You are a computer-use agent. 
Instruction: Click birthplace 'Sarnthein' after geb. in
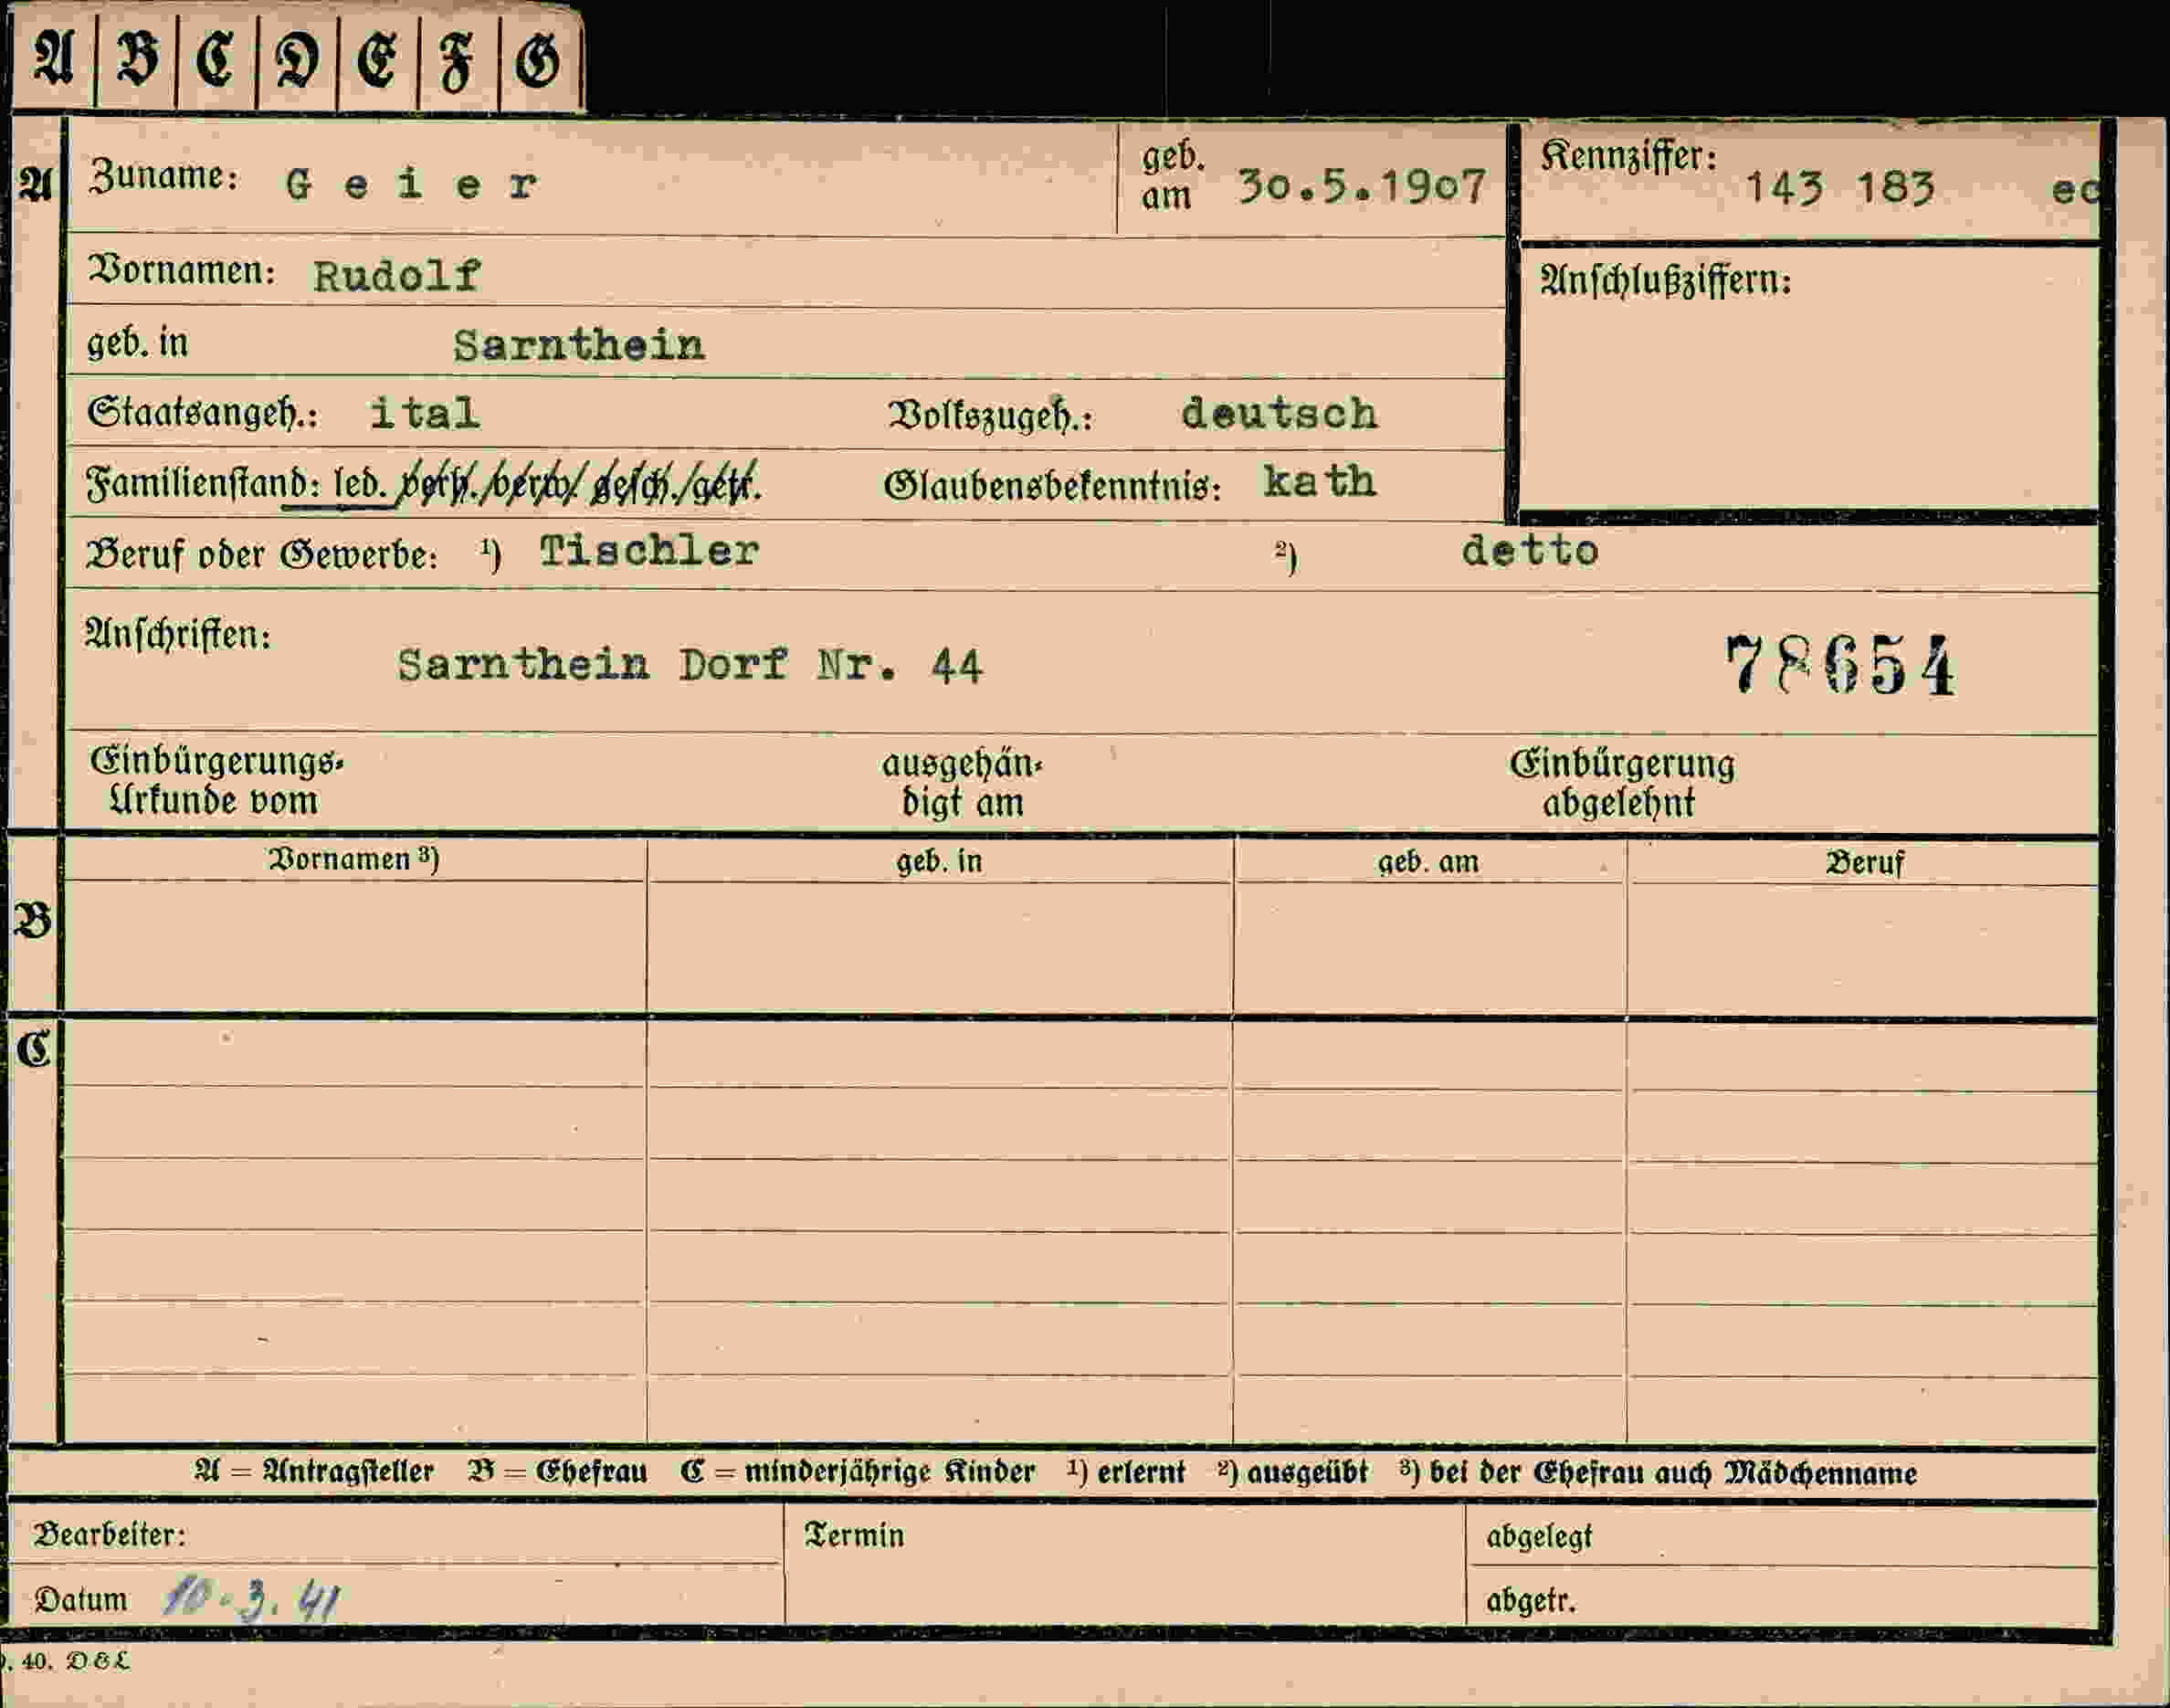pos(579,346)
